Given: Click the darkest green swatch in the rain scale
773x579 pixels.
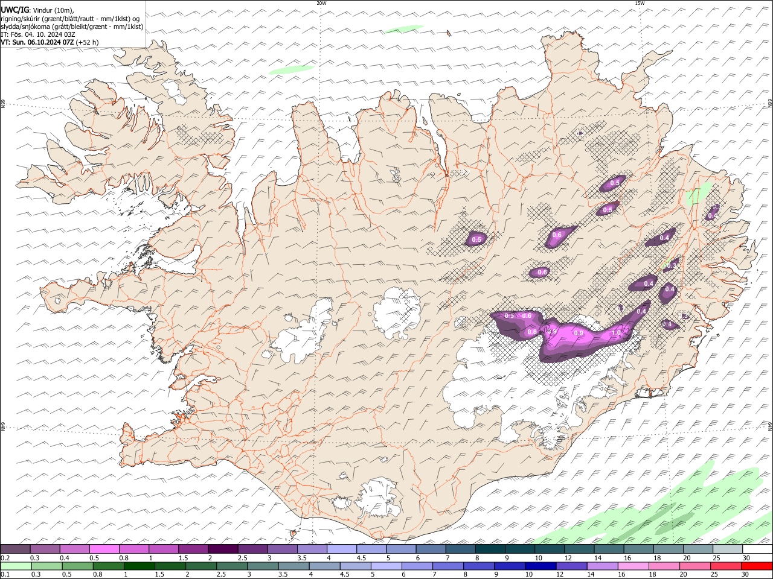Looking at the screenshot, I should [x=139, y=566].
